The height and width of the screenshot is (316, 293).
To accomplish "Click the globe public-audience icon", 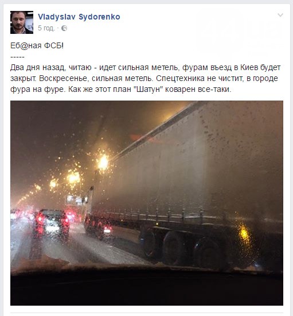I will (64, 28).
